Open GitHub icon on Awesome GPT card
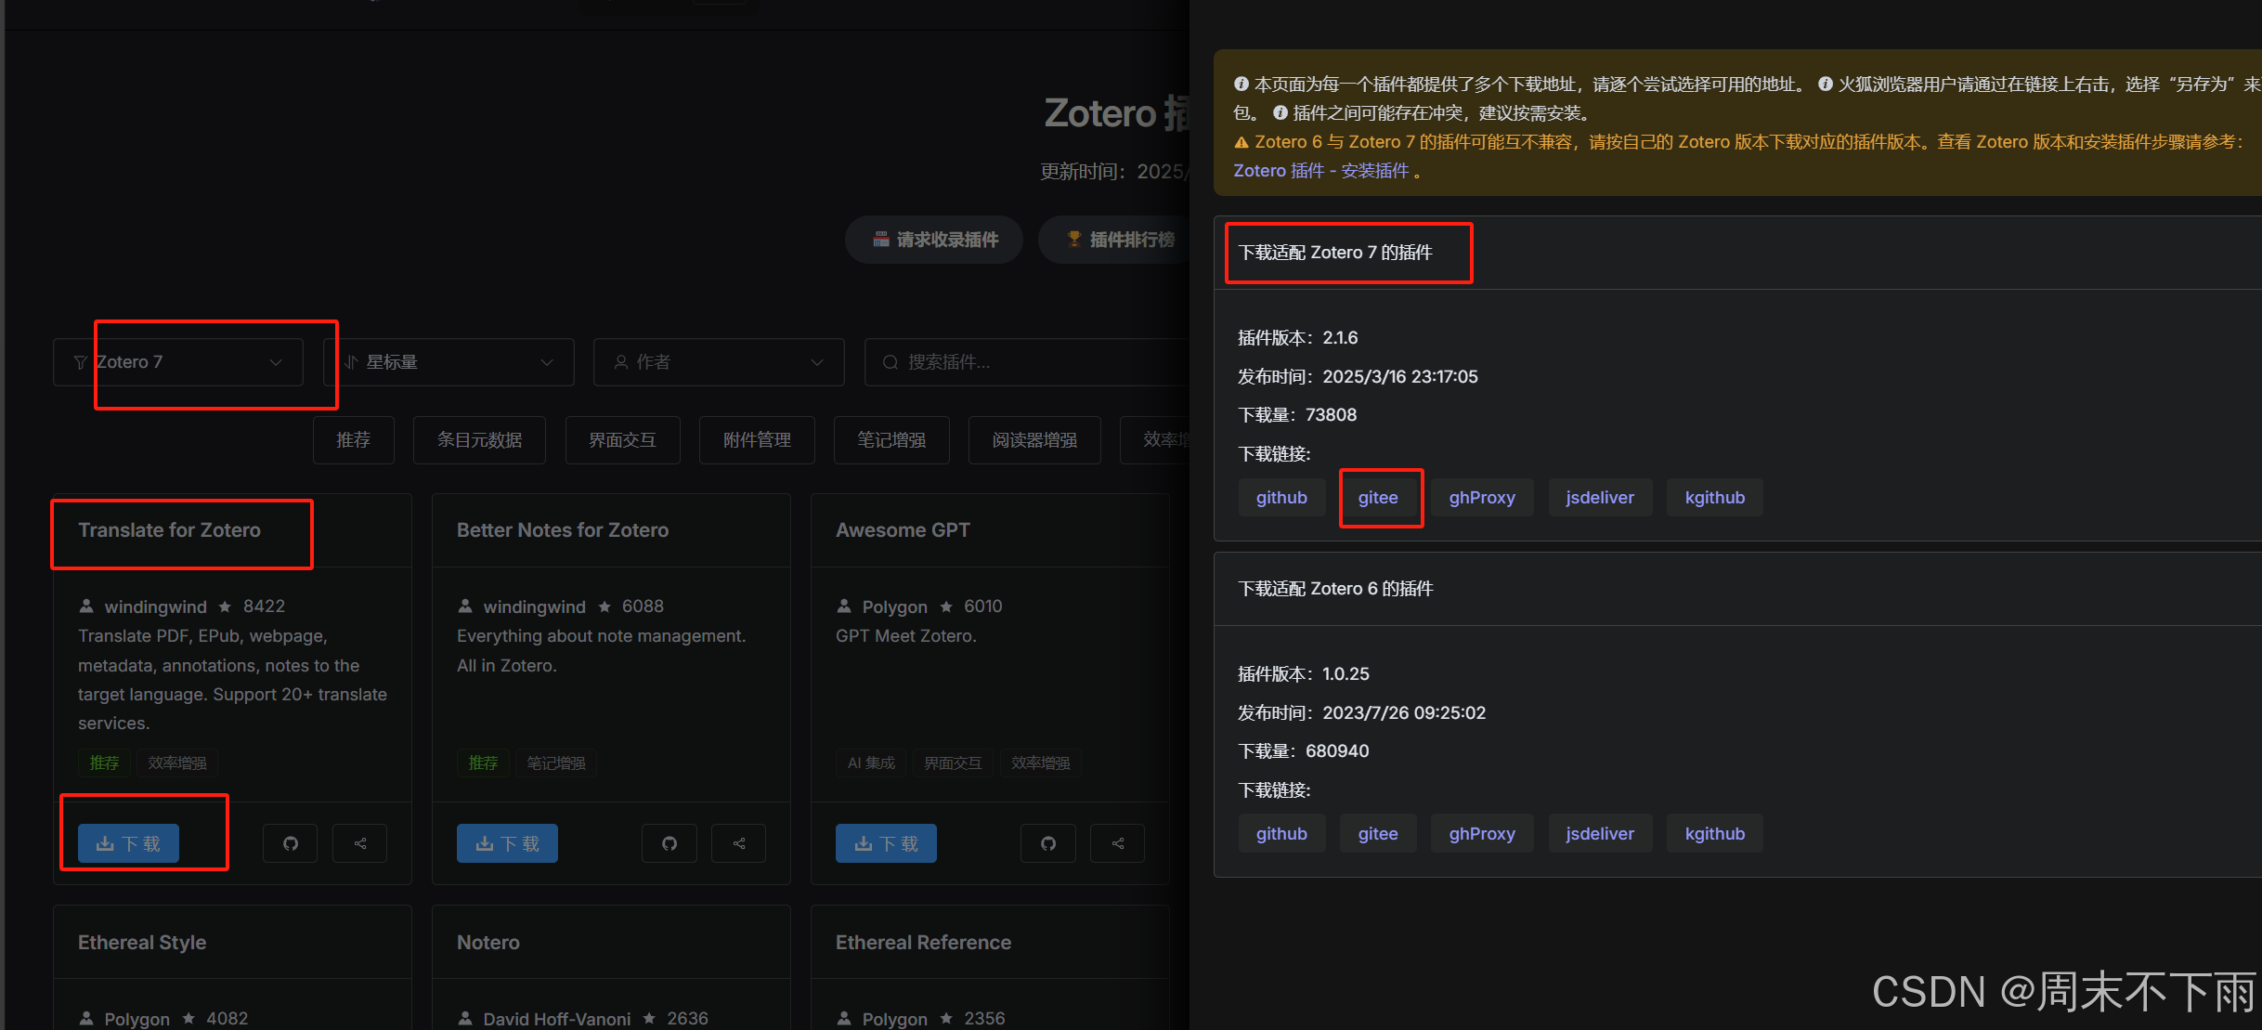2262x1030 pixels. 1047,843
